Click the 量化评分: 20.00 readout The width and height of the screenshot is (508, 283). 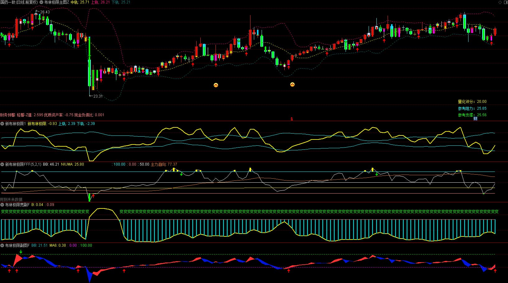472,102
